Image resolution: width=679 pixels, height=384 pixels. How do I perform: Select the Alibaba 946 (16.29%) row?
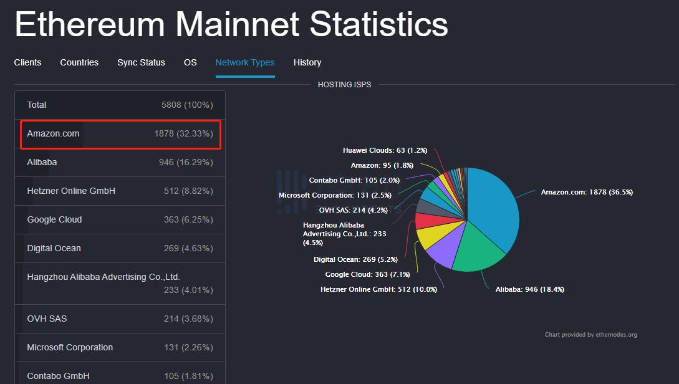point(120,162)
